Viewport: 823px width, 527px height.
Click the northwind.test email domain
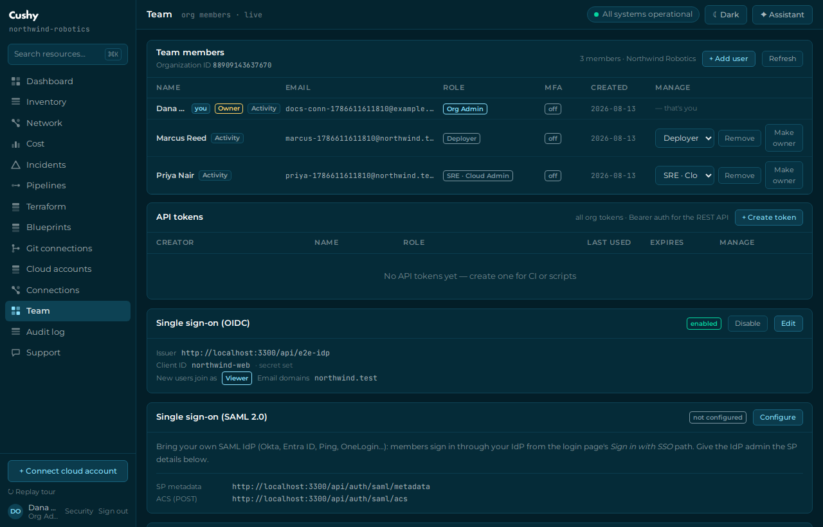click(x=346, y=378)
